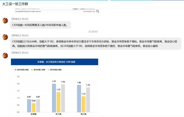
Task: Click the blue 2018年第三季度 legend swatch
Action: pyautogui.click(x=15, y=70)
